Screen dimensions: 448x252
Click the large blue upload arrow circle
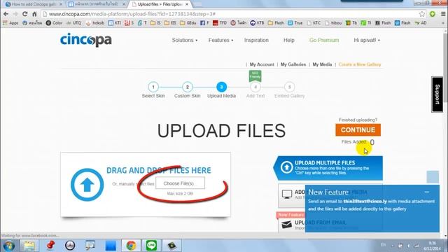tap(87, 185)
